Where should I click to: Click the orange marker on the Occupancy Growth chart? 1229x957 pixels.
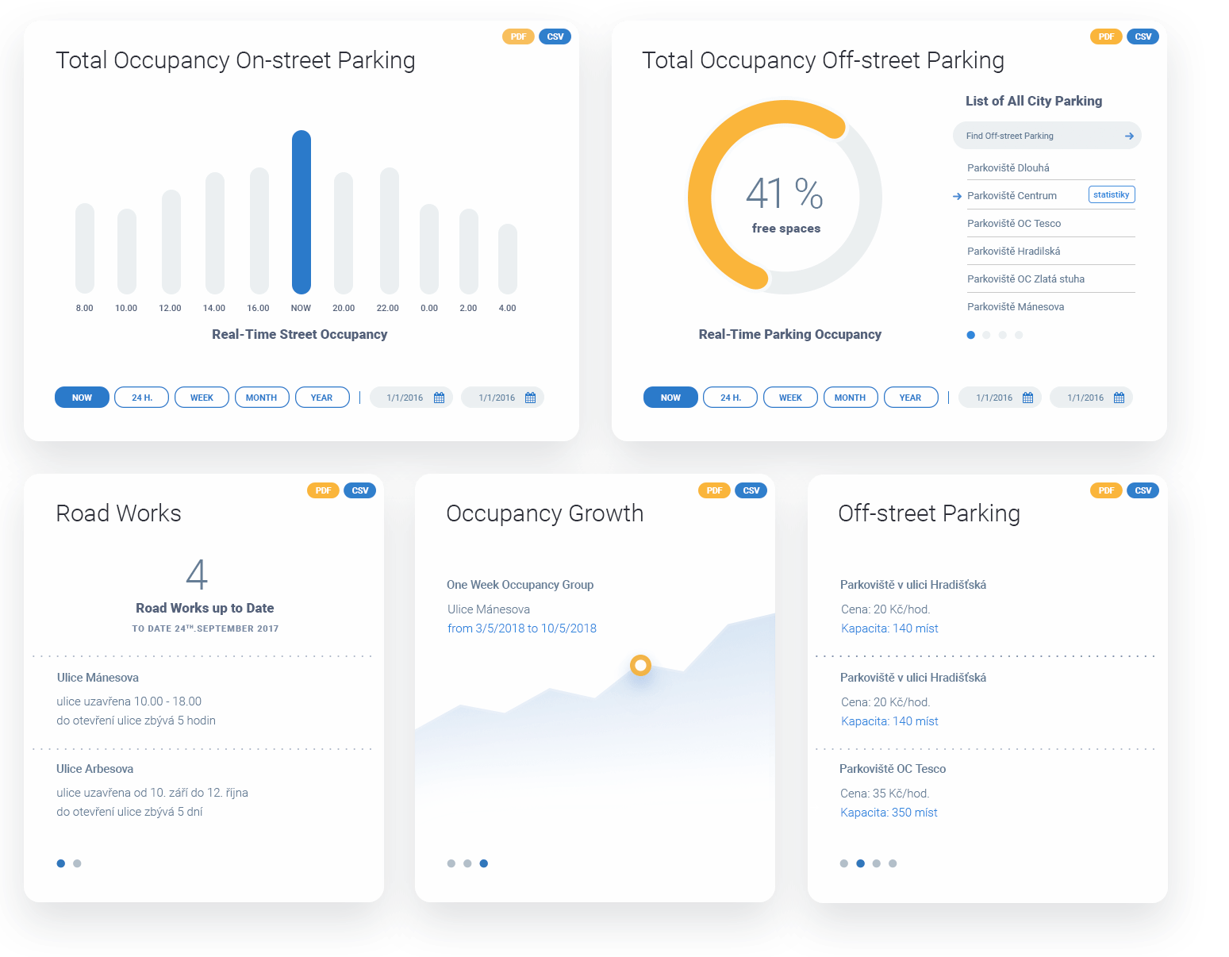[x=640, y=666]
